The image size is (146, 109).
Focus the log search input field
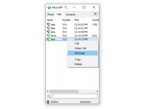coord(75,96)
